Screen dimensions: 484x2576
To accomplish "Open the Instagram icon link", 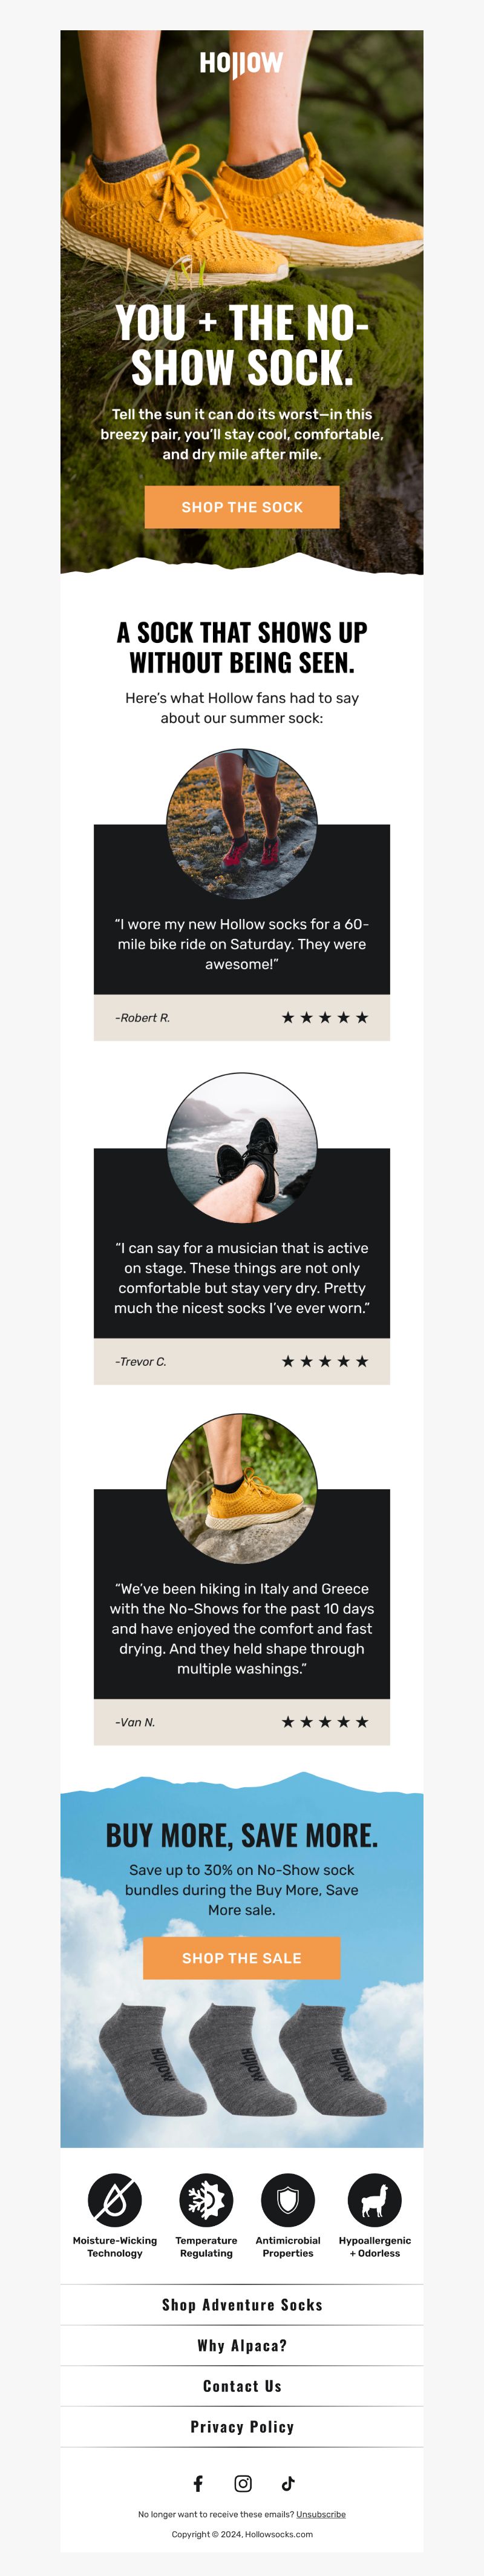I will (243, 2484).
